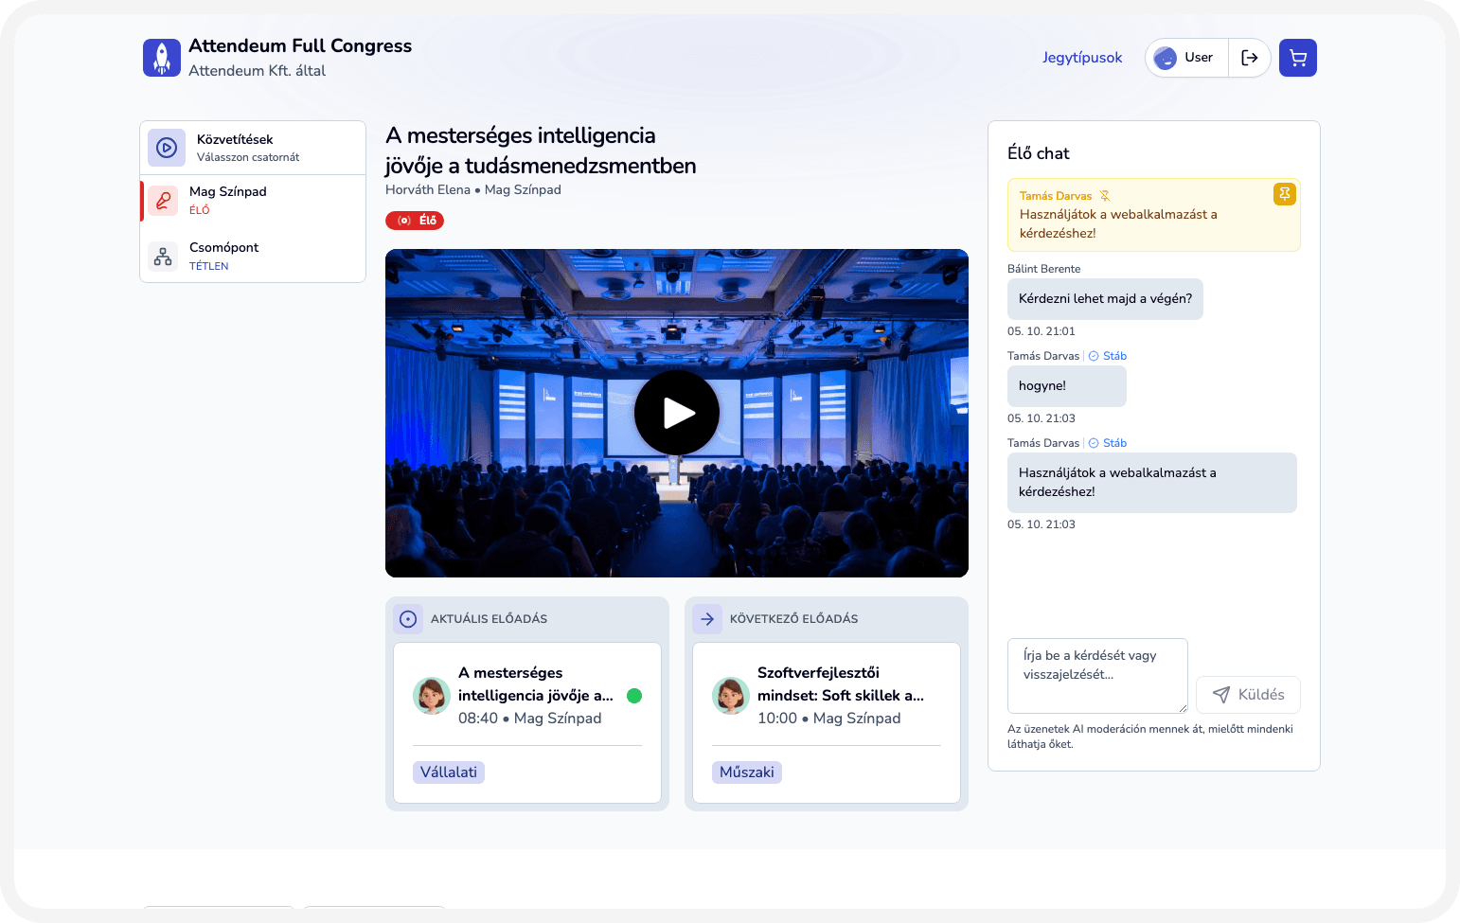This screenshot has width=1460, height=923.
Task: Click the Vállalati tag
Action: point(449,772)
